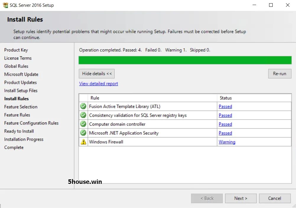The image size is (296, 208).
Task: Select the License Terms step
Action: pos(18,58)
